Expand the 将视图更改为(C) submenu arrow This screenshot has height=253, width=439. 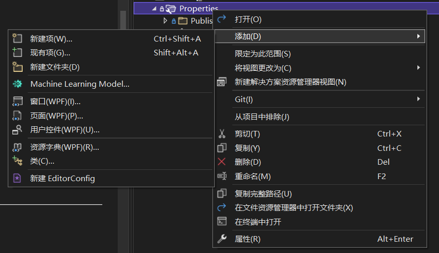[x=418, y=67]
